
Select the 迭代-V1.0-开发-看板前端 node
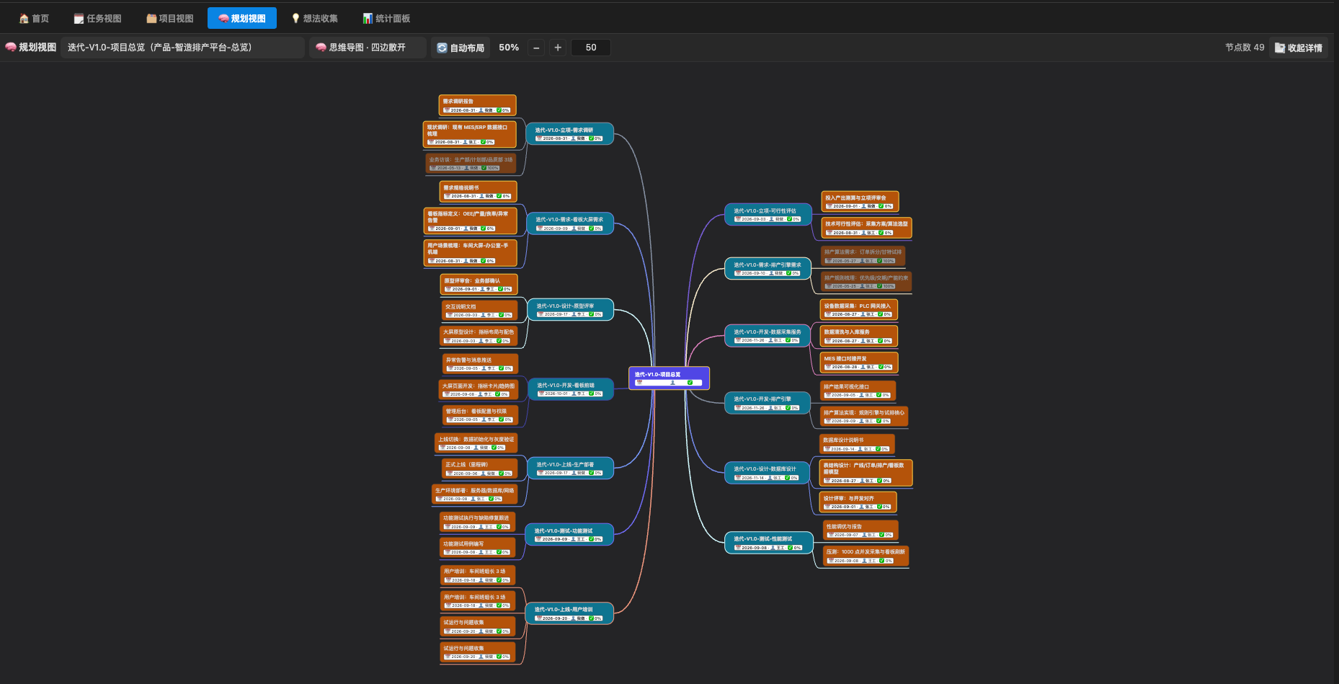(570, 389)
